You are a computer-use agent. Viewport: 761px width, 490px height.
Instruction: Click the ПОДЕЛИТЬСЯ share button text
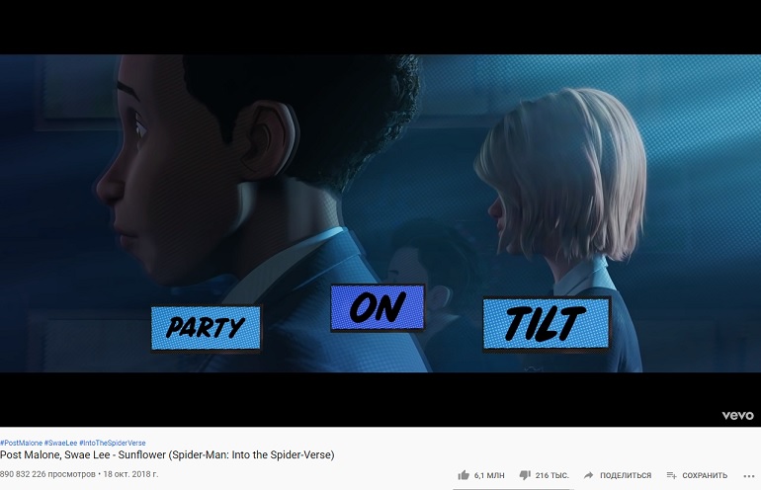[x=626, y=475]
